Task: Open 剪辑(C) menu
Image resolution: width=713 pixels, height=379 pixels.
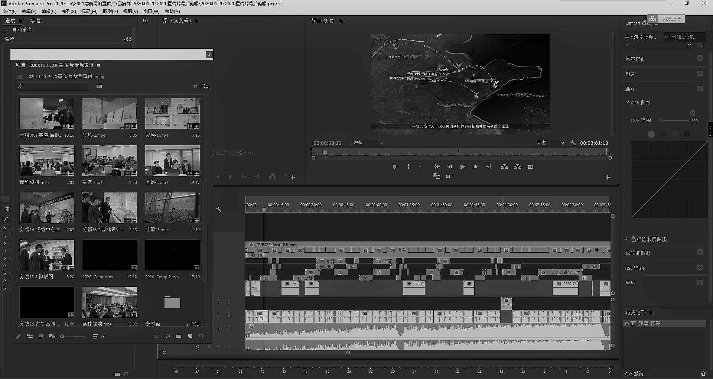Action: pos(49,12)
